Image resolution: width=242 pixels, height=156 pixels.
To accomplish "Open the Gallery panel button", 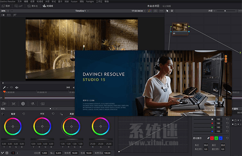I will coord(6,6).
